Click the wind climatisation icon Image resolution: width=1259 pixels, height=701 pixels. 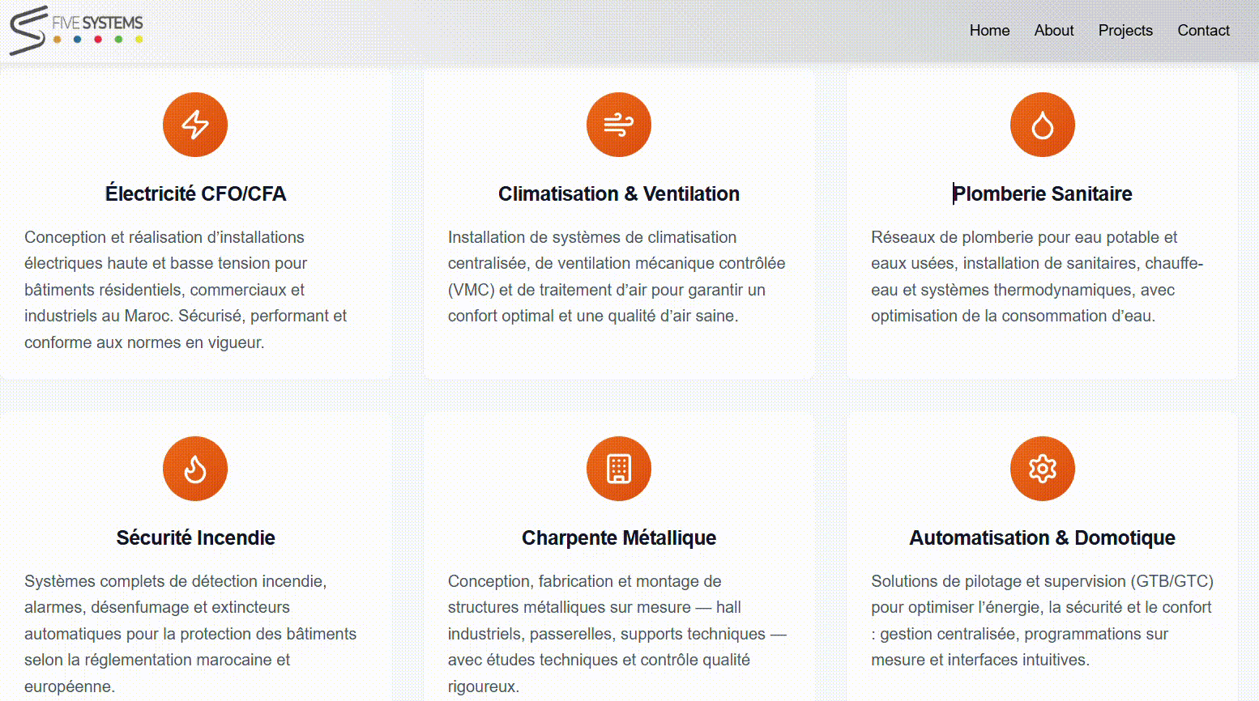pyautogui.click(x=619, y=125)
